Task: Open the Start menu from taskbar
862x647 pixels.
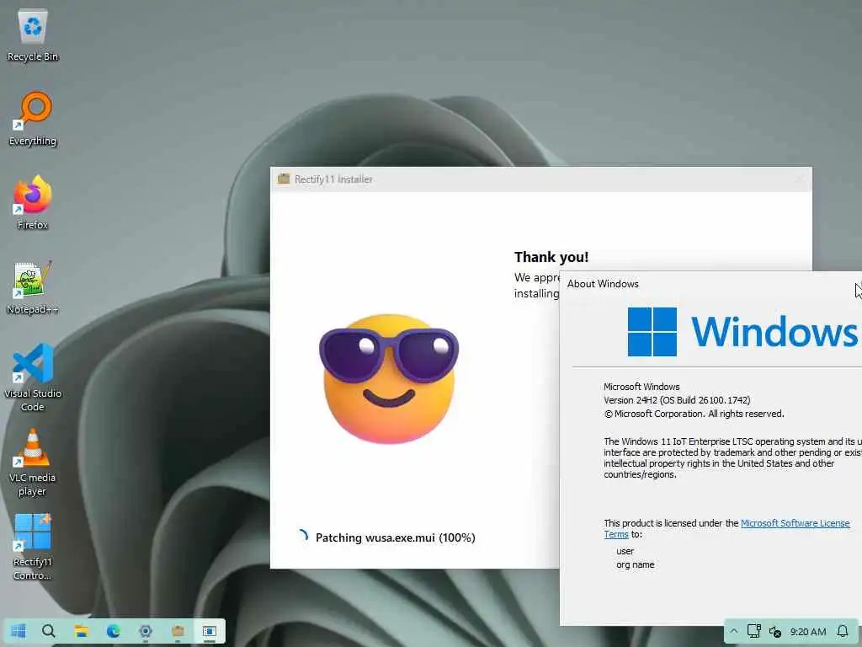Action: click(19, 631)
